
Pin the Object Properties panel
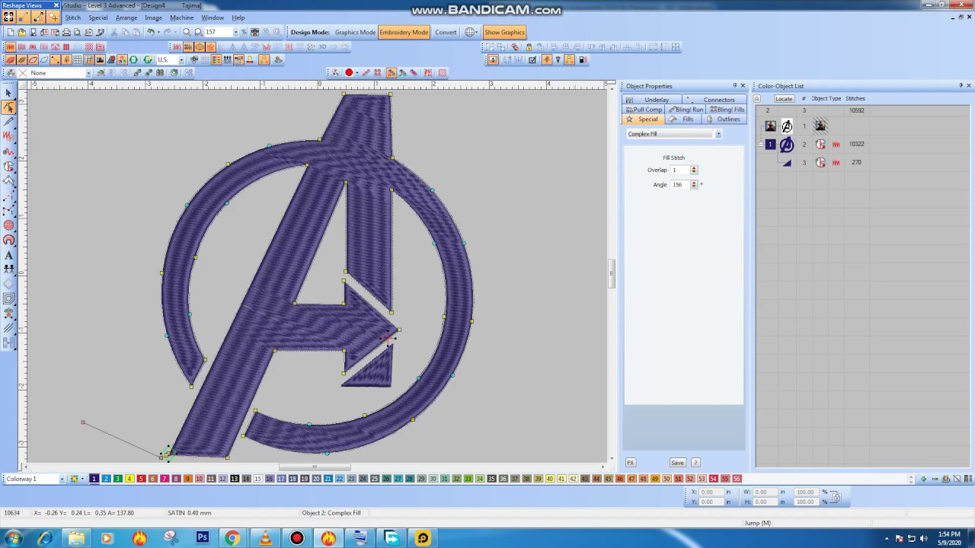pyautogui.click(x=735, y=85)
